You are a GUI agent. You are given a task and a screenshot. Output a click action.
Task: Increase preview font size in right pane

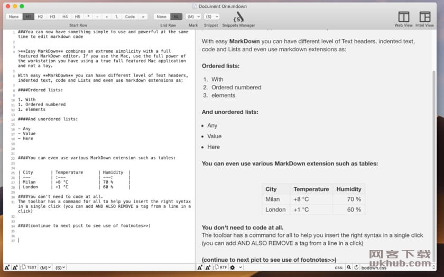click(208, 268)
